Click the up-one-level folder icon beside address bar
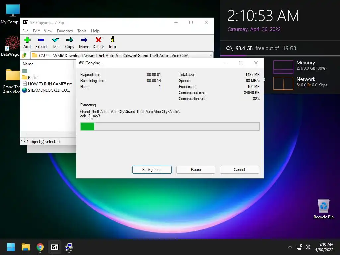The height and width of the screenshot is (255, 340). click(x=24, y=55)
